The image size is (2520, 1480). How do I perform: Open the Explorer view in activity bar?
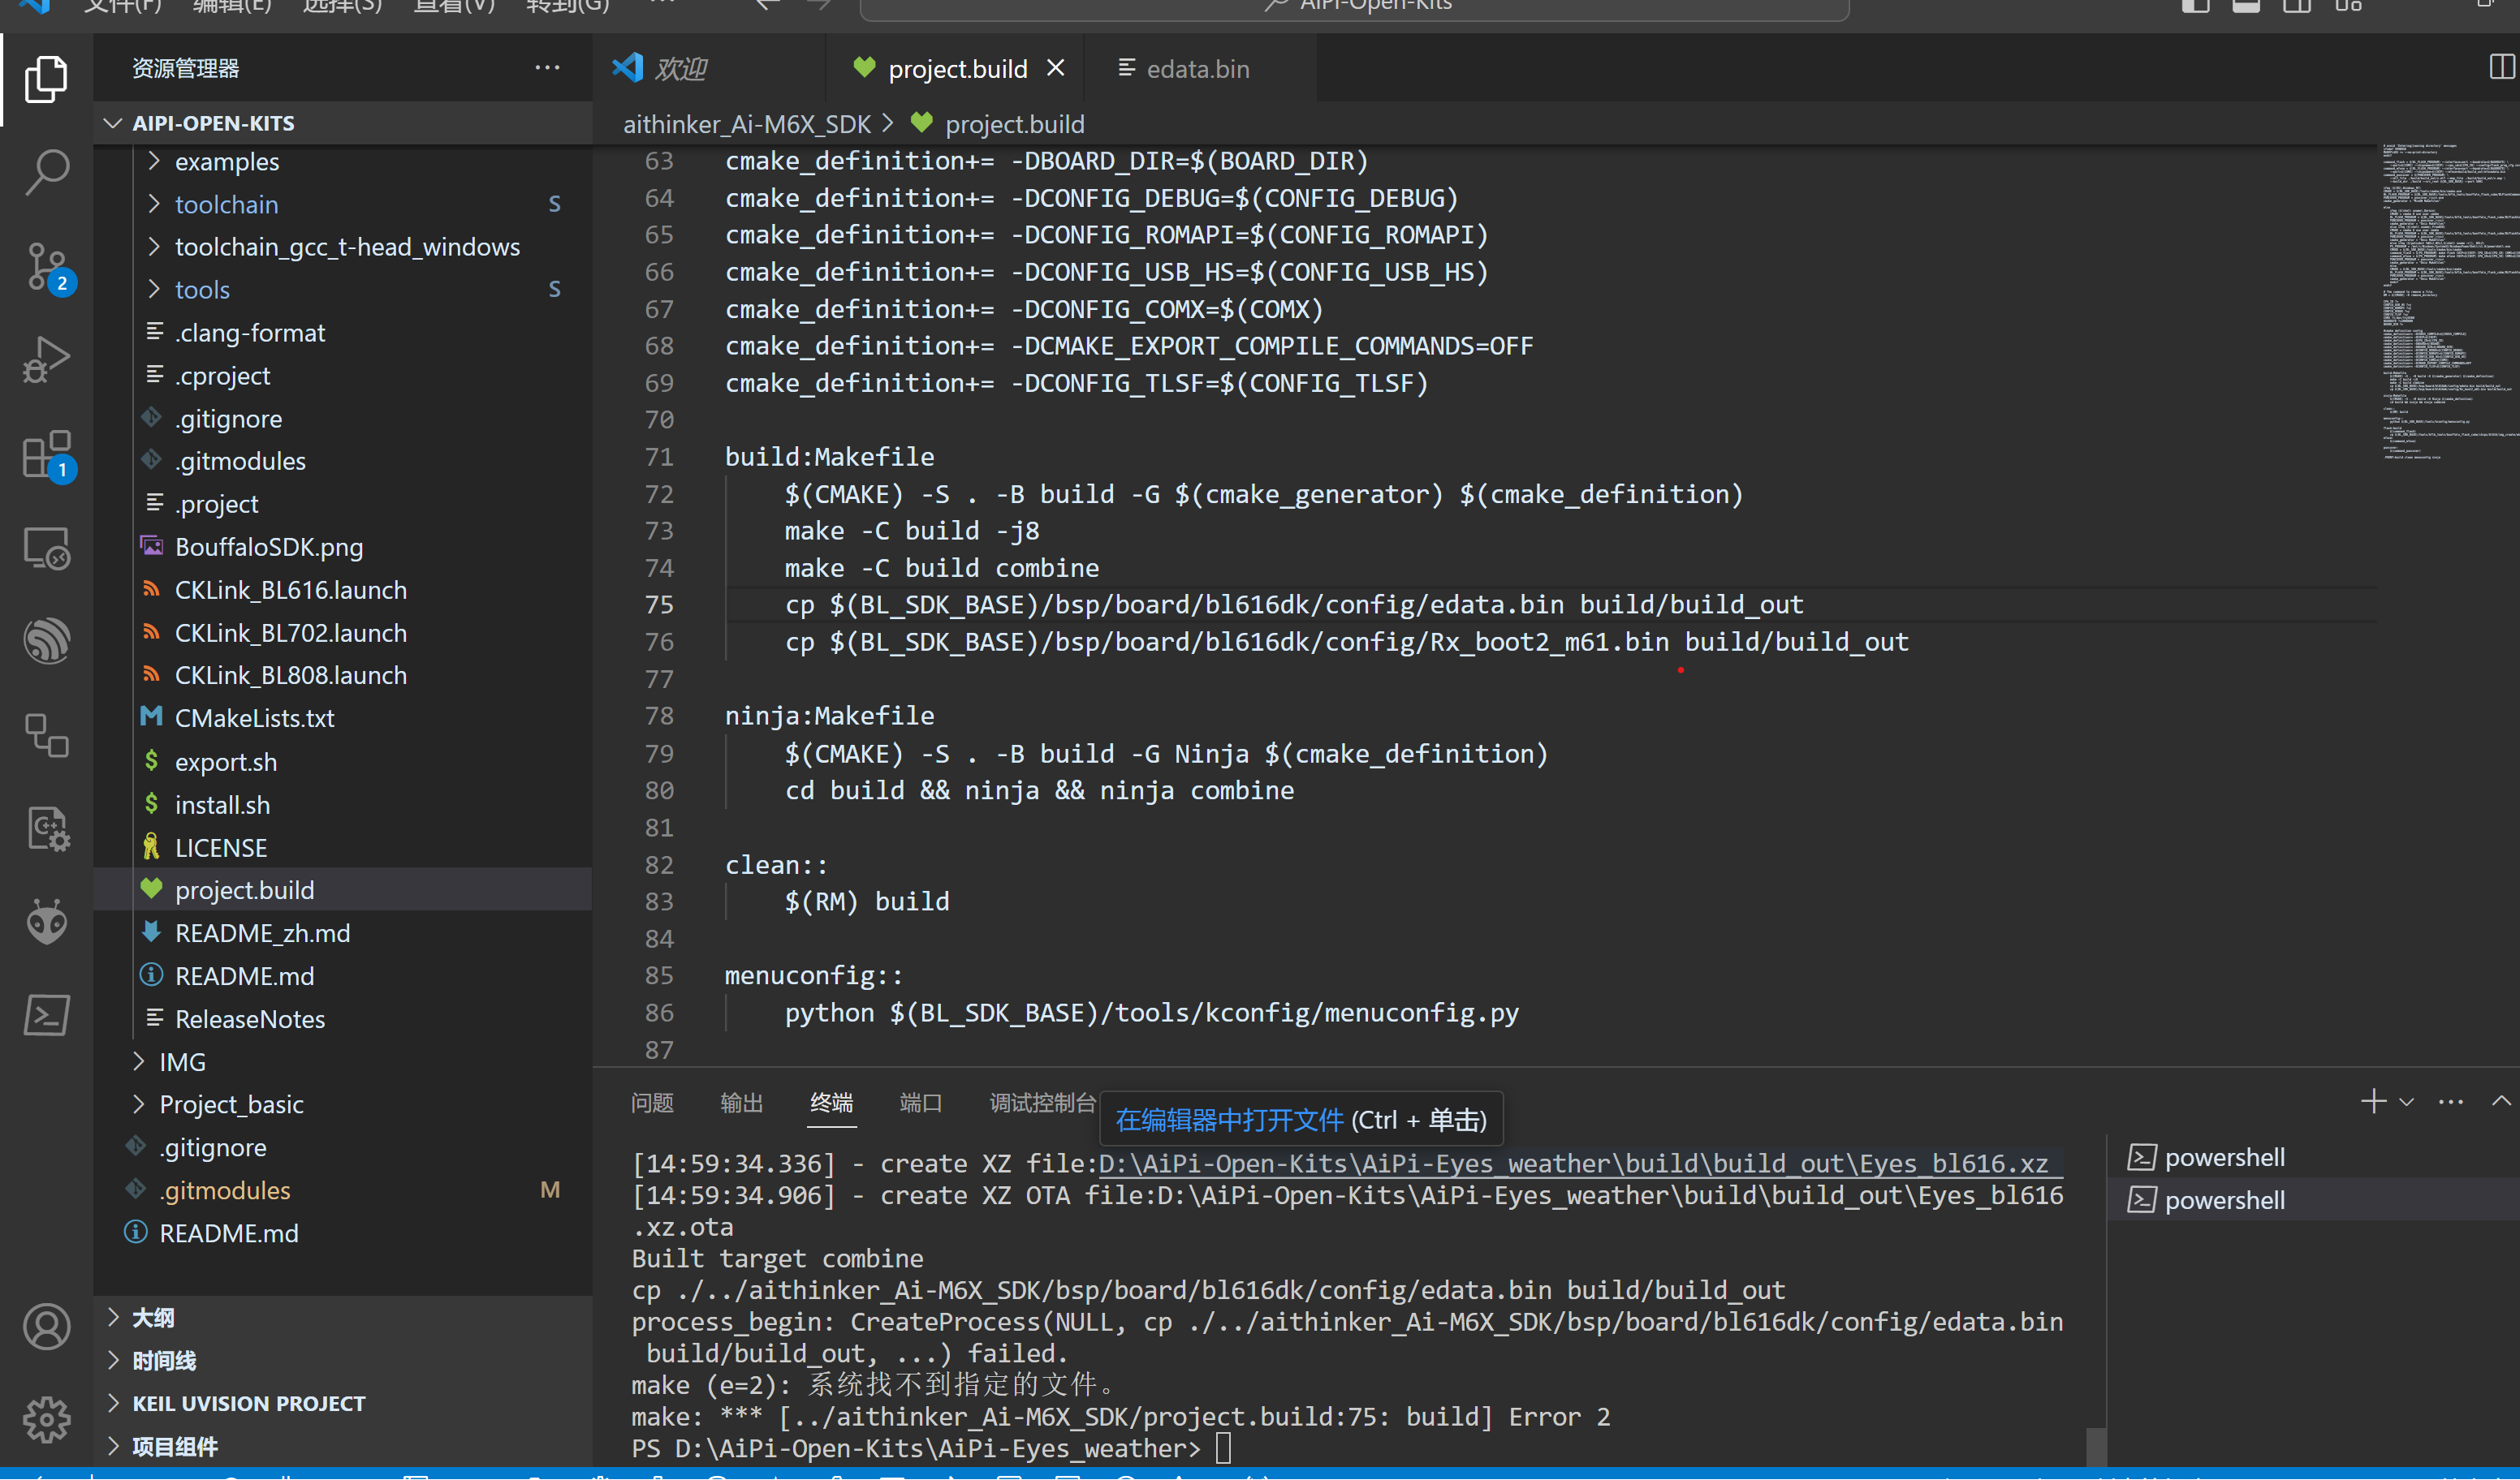[x=46, y=79]
